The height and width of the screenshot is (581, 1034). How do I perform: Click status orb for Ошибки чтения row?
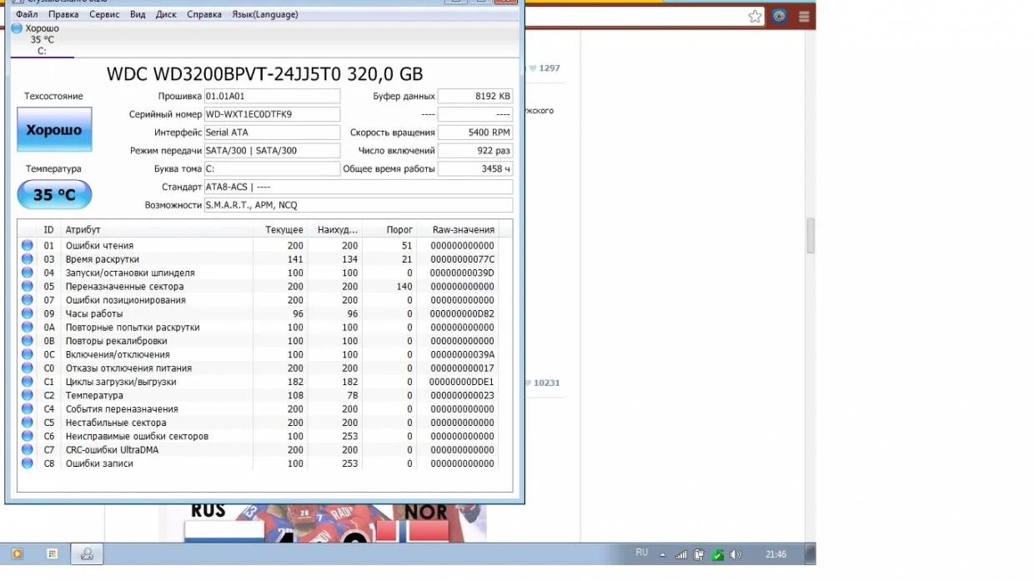tap(28, 246)
